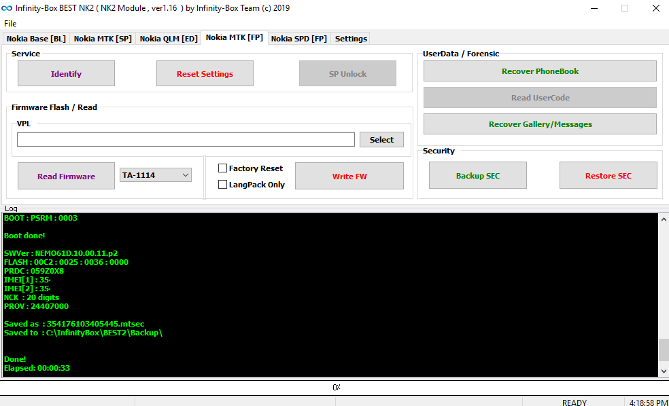The image size is (669, 406).
Task: Click the 'IMEI[2]' log line
Action: (x=27, y=289)
